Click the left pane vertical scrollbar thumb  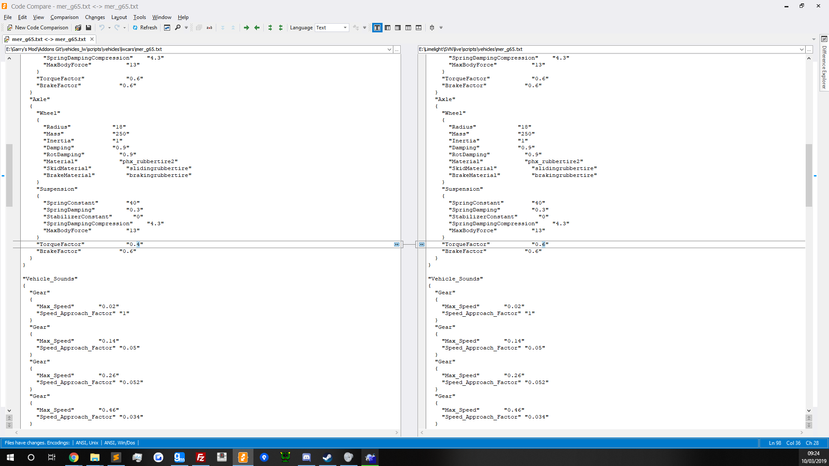pyautogui.click(x=9, y=175)
